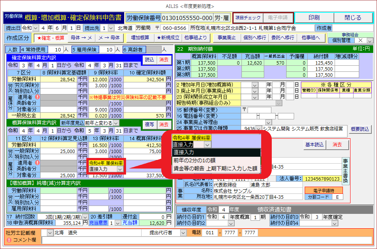The width and height of the screenshot is (377, 249).
Task: Choose 賃金等の報告 上期下期に入力した額 option
Action: pyautogui.click(x=215, y=168)
